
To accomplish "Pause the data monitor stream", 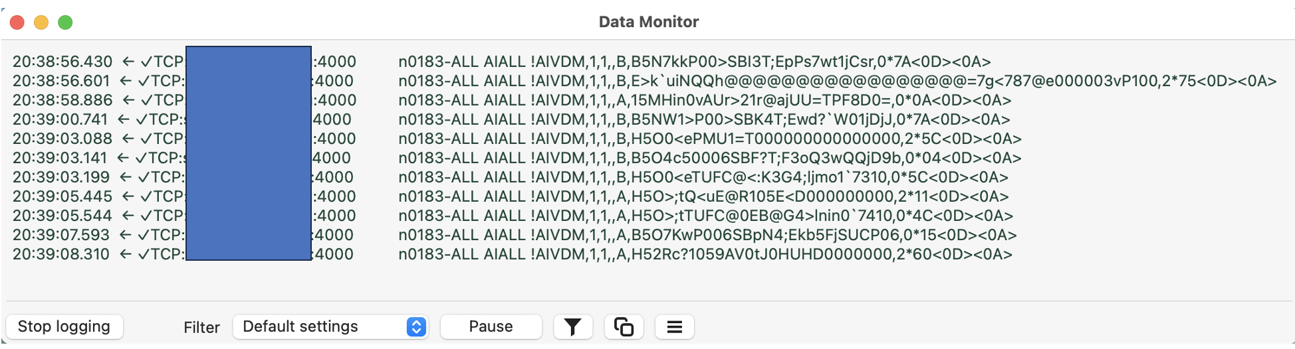I will pyautogui.click(x=491, y=326).
